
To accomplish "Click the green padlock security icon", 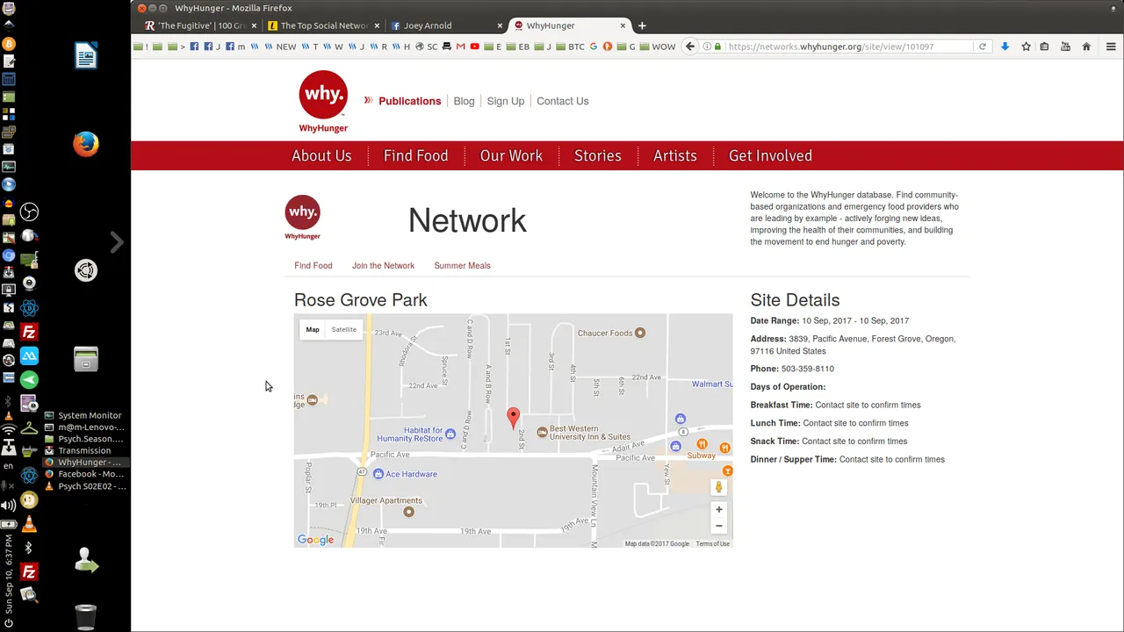I will 718,47.
